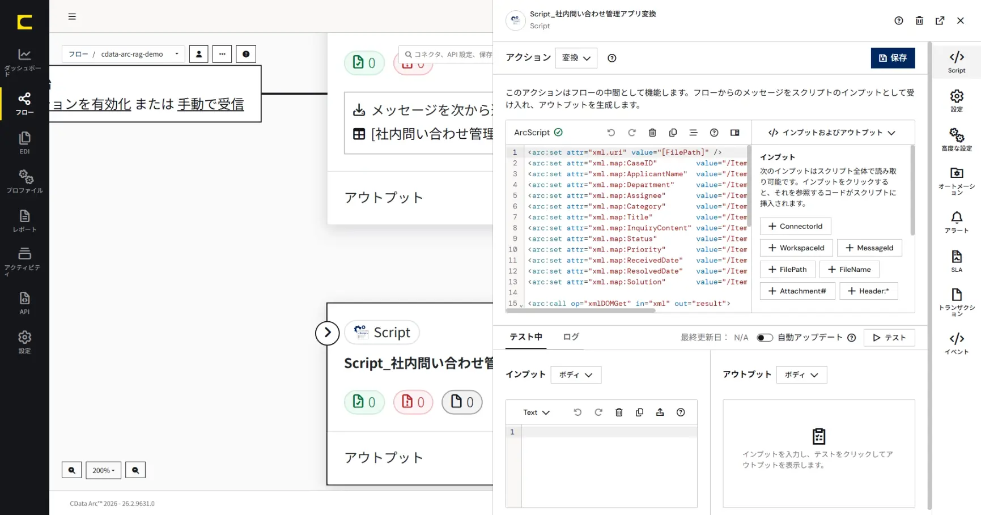The image size is (981, 515).
Task: Open the アラート tab in right rail
Action: click(957, 222)
